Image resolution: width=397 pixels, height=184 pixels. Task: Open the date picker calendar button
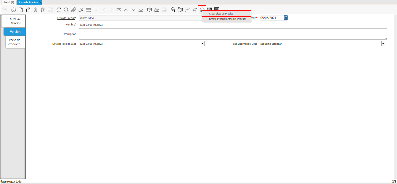coord(286,18)
